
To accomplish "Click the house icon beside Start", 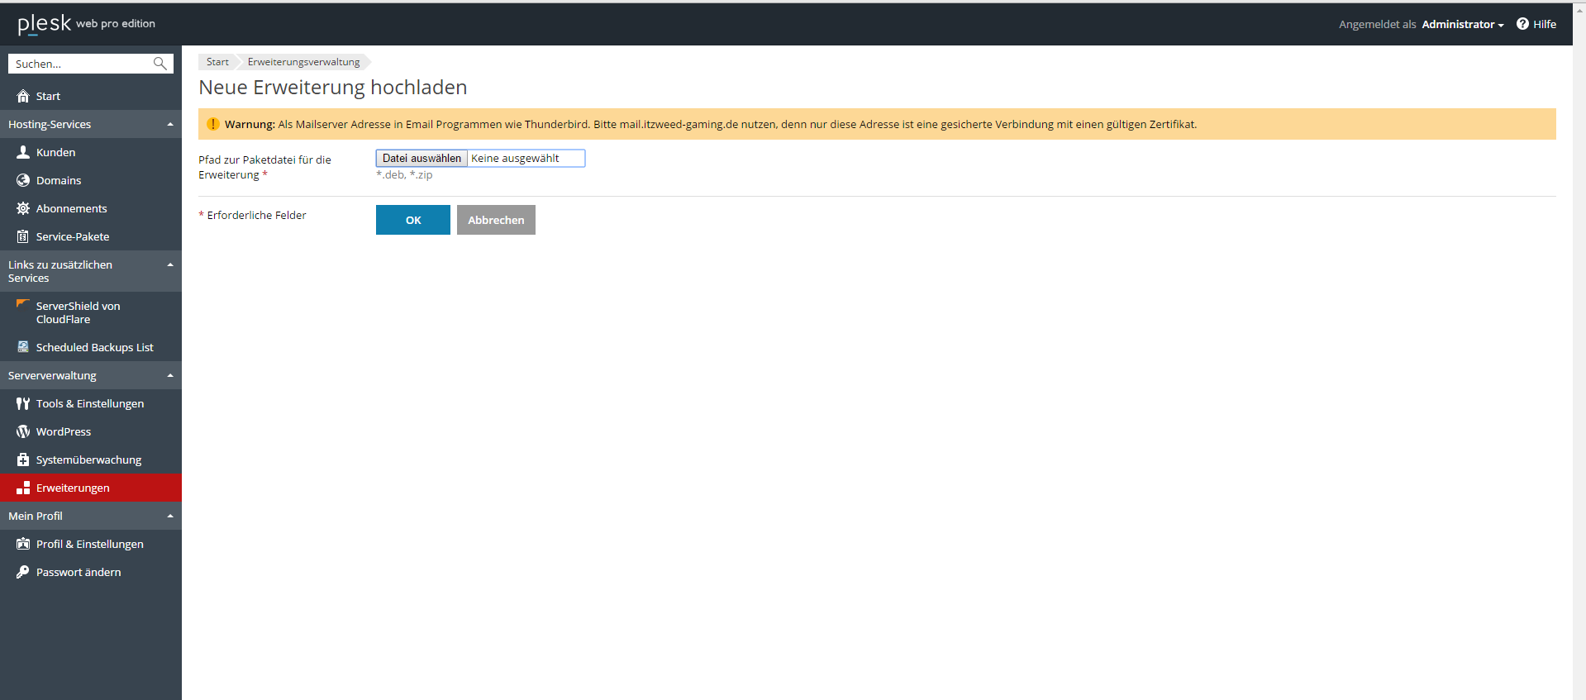I will [x=23, y=97].
